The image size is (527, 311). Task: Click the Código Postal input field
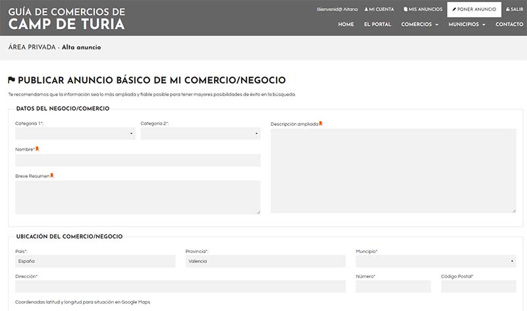[478, 286]
